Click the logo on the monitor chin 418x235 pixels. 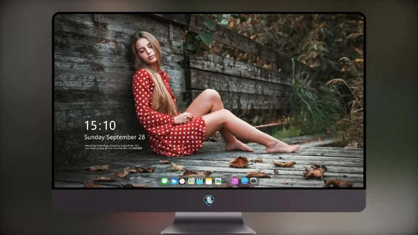(209, 200)
